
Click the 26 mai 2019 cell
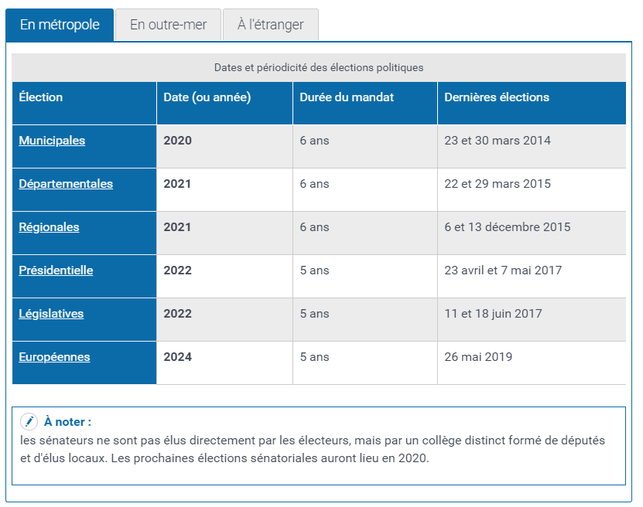[x=532, y=363]
